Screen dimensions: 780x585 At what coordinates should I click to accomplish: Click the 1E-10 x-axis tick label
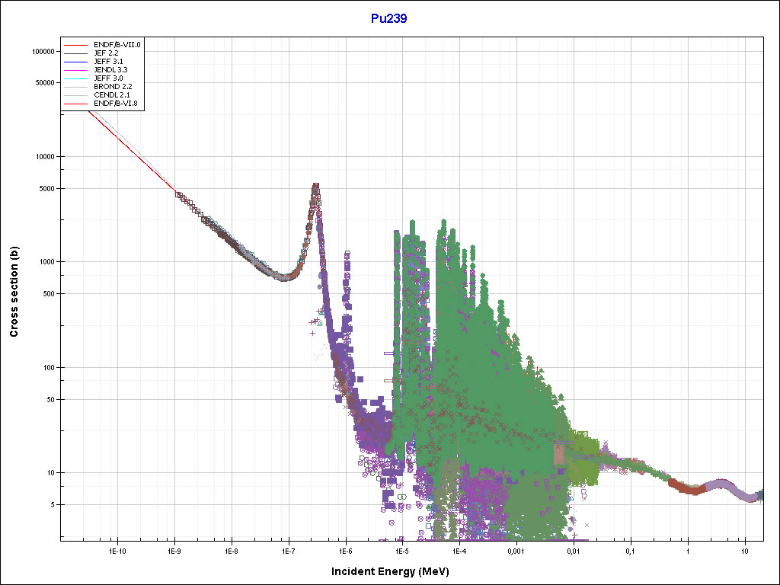click(x=117, y=550)
